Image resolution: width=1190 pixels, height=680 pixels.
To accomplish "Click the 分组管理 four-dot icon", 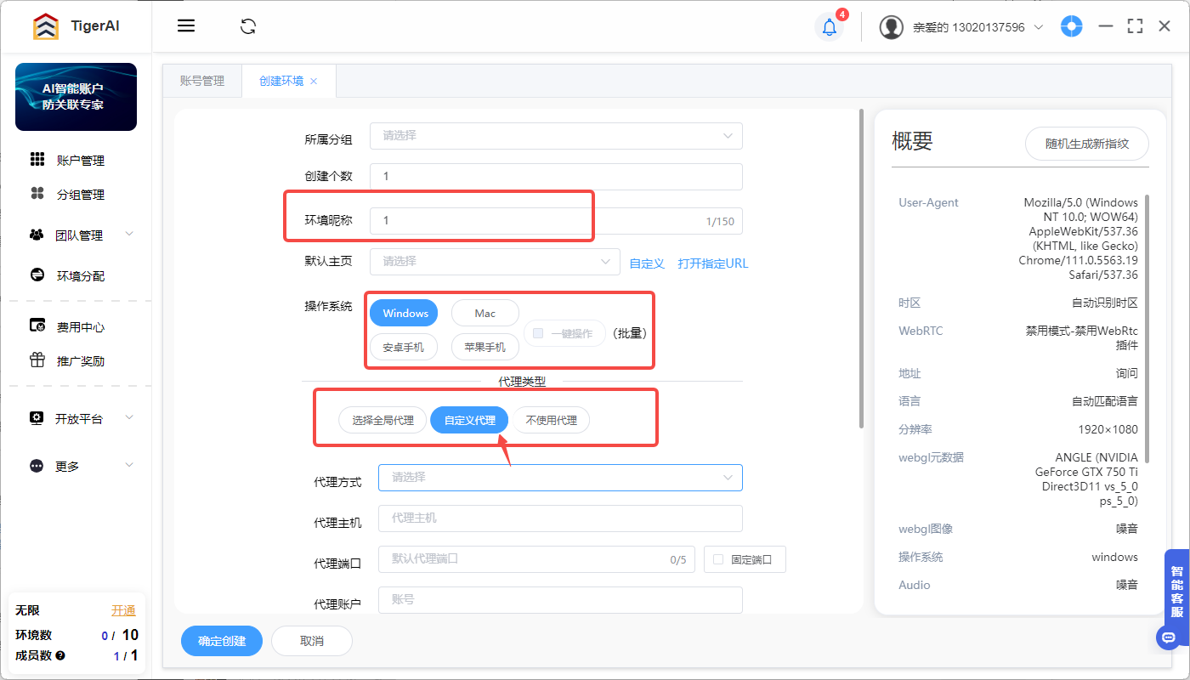I will (37, 194).
